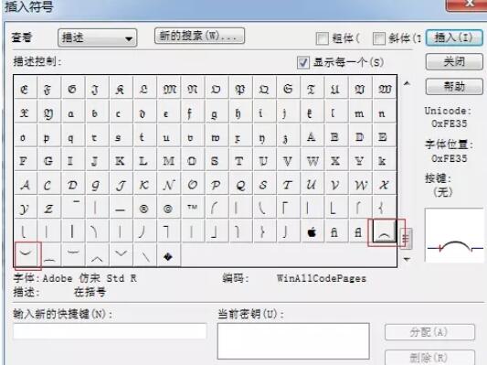Screen dimensions: 487x365
Task: Select the highlighted upward arc bracket symbol
Action: pos(384,232)
